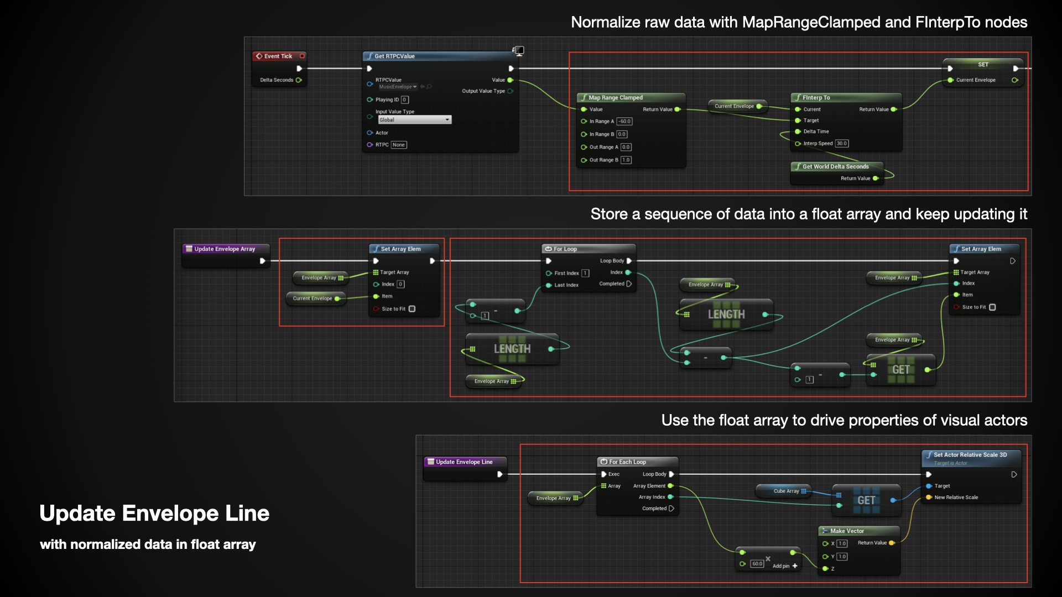Select Envelope Array variable feeding For Each Loop
The width and height of the screenshot is (1062, 597).
click(556, 498)
